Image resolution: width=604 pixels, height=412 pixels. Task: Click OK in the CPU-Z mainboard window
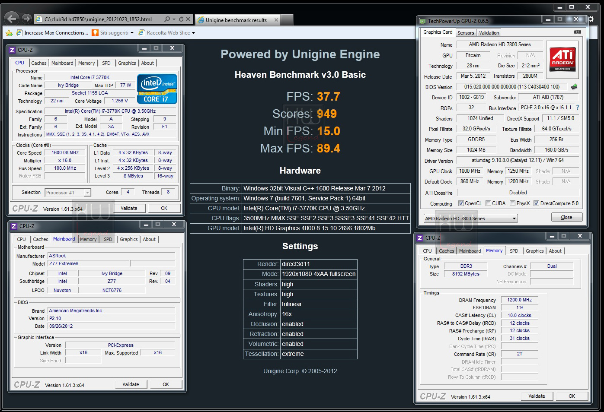pos(166,384)
